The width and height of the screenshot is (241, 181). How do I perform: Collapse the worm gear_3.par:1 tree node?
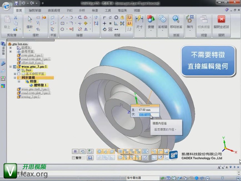point(11,67)
